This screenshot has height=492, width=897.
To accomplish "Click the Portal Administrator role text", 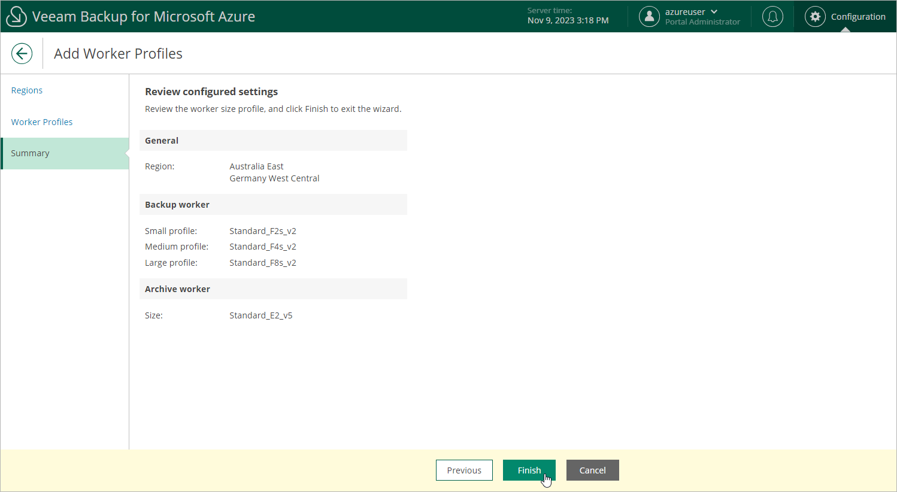I will pyautogui.click(x=702, y=22).
